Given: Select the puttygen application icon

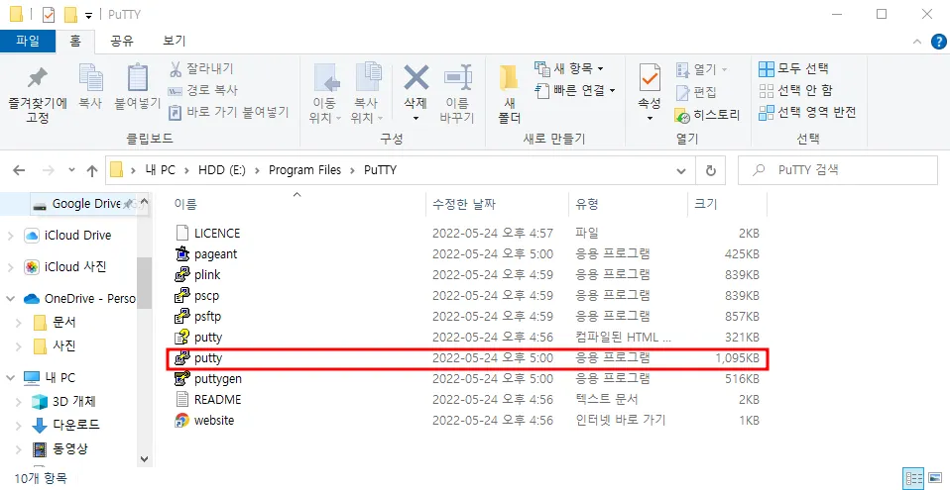Looking at the screenshot, I should click(x=182, y=379).
